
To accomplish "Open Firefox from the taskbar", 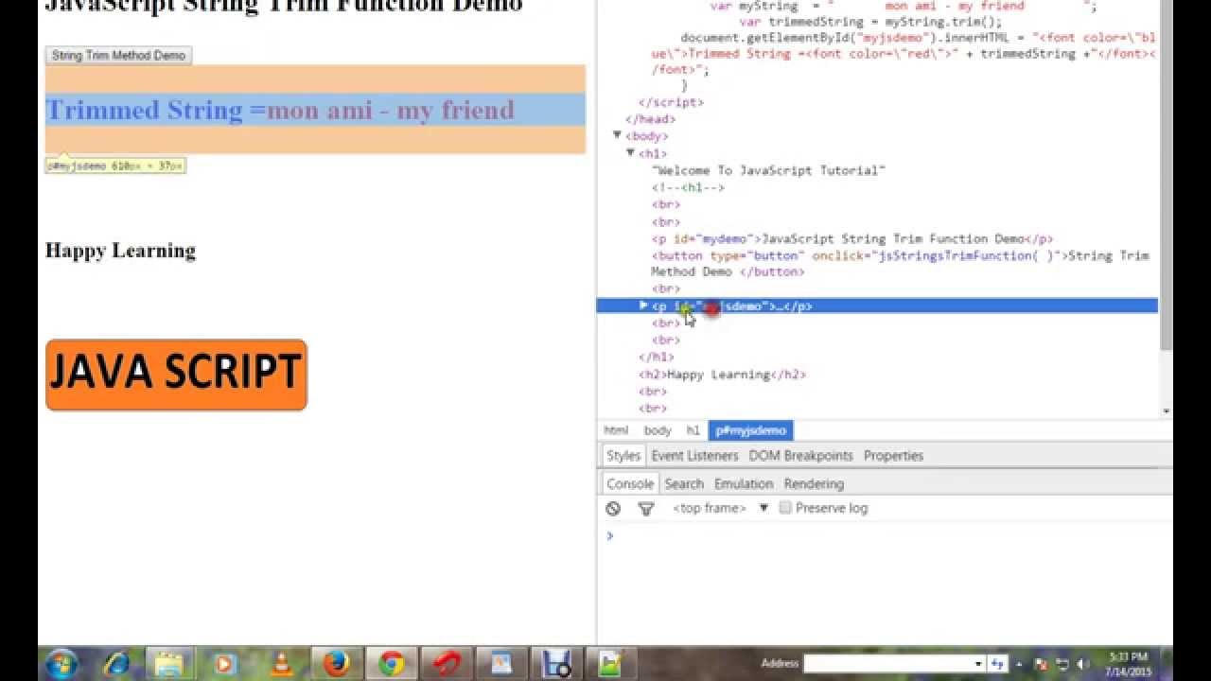I will tap(336, 664).
